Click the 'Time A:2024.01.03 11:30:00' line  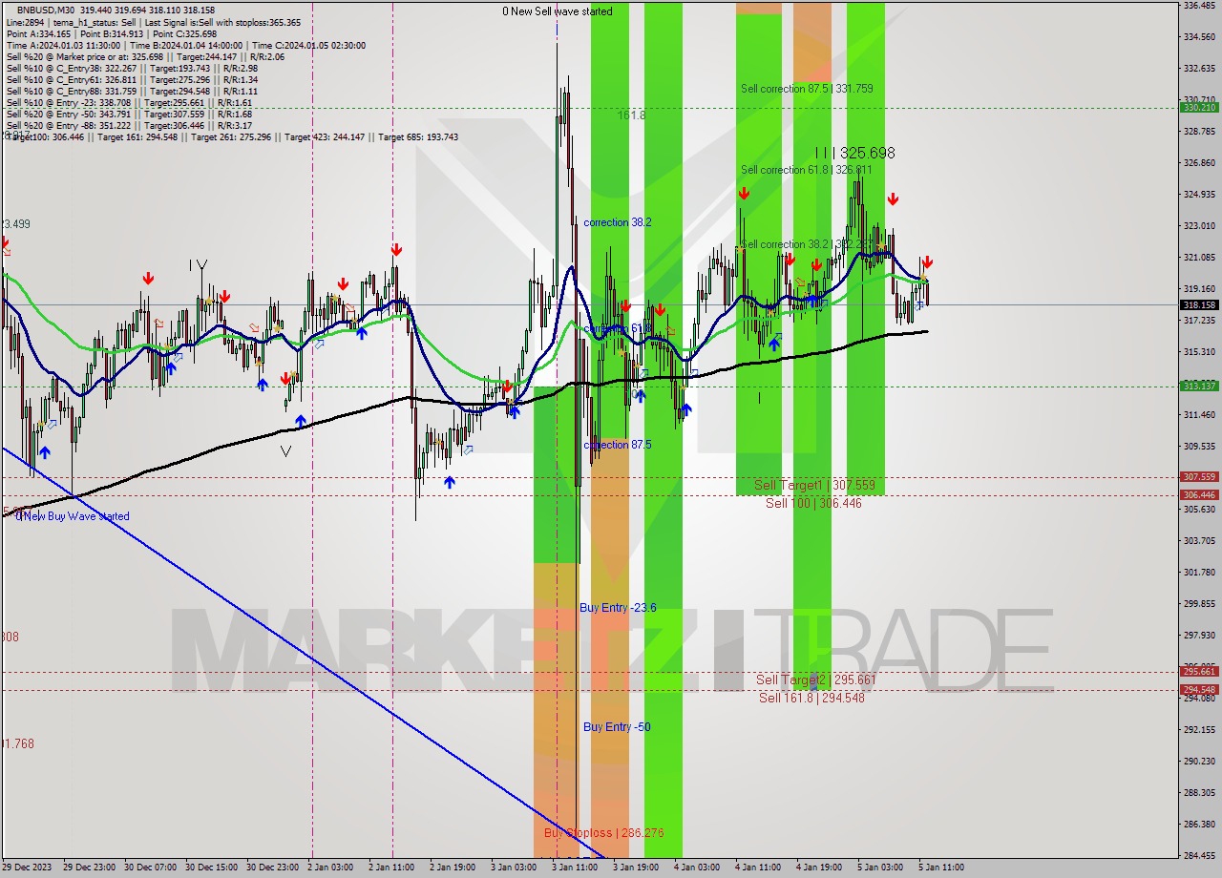pyautogui.click(x=185, y=45)
